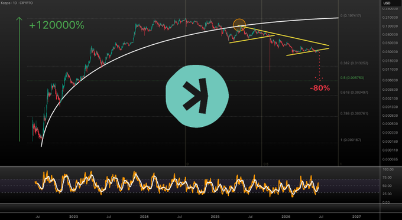Viewport: 402px width, 220px height.
Task: Click the Jul label between 2024 and 2025
Action: tap(180, 216)
